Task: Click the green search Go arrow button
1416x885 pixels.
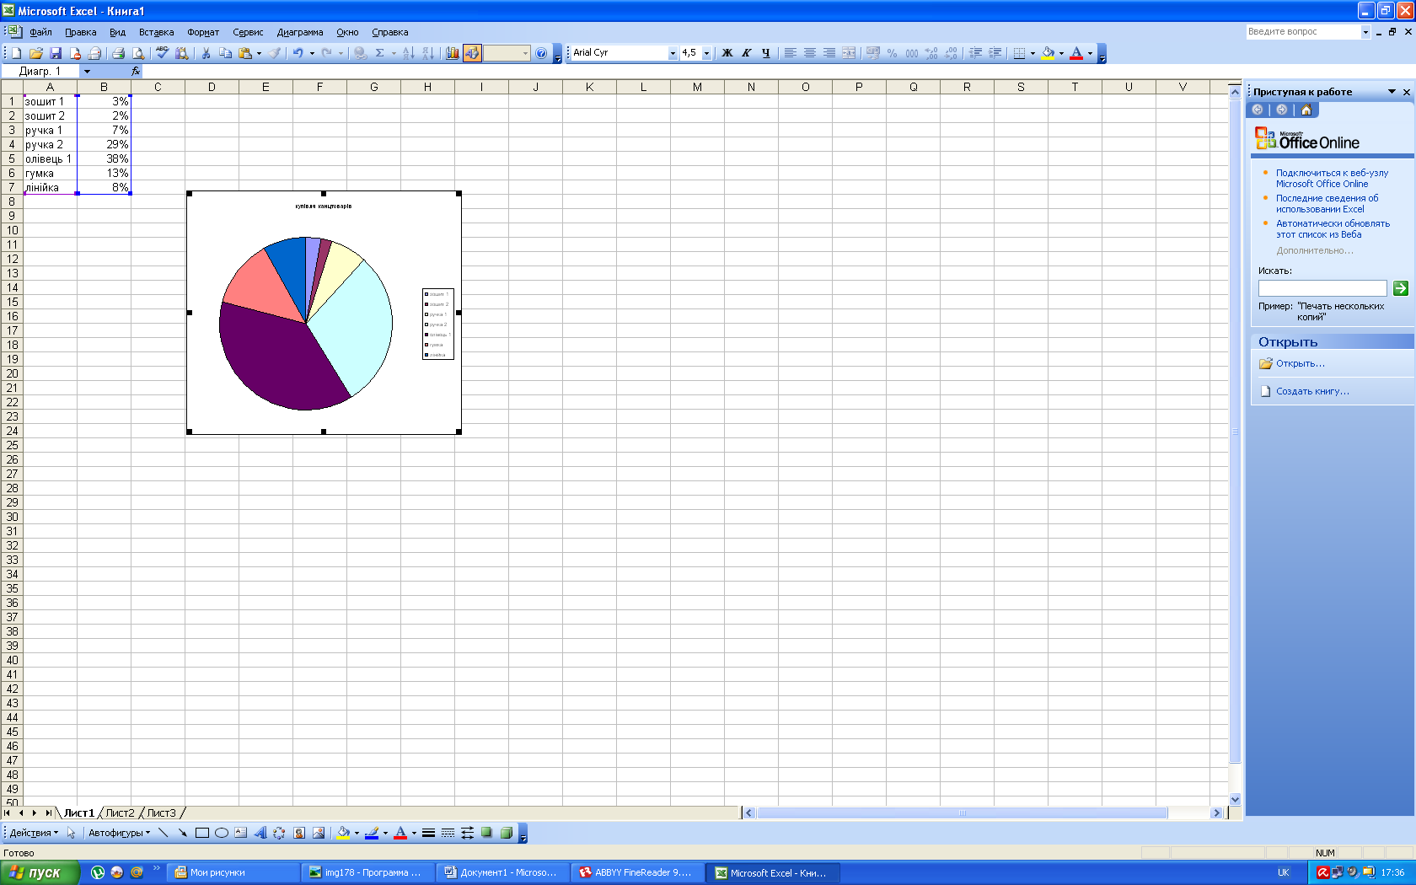Action: 1400,288
